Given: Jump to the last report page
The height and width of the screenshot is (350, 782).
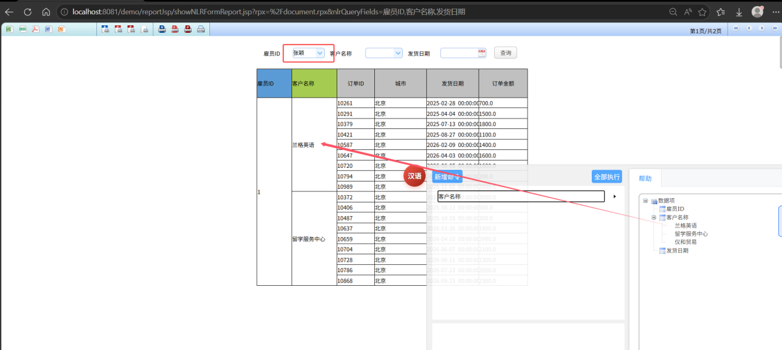Looking at the screenshot, I should click(x=775, y=28).
